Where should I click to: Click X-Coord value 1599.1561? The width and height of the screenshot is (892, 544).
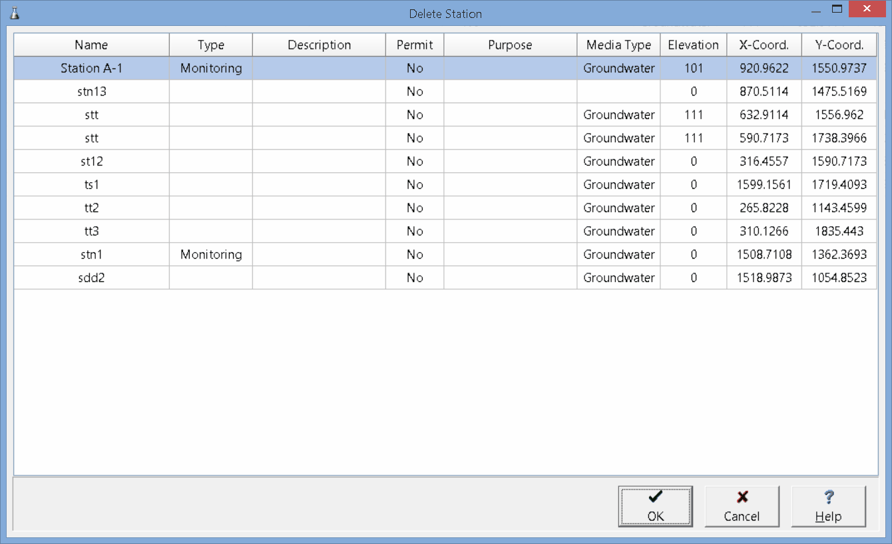click(x=764, y=185)
